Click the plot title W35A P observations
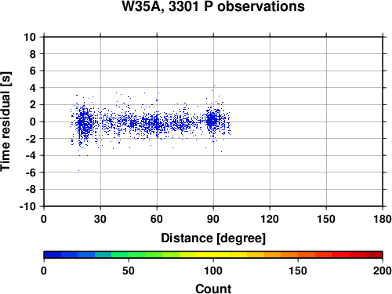 tap(213, 6)
